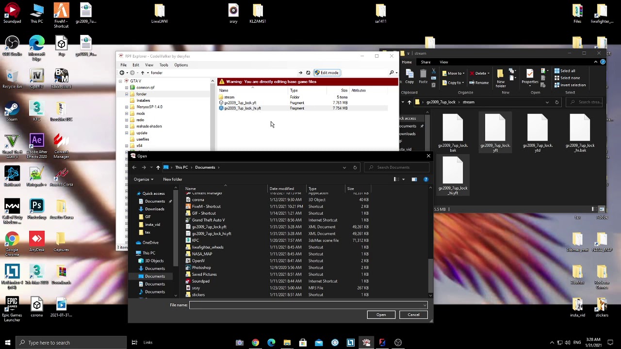The height and width of the screenshot is (349, 621).
Task: Click the Help icon in Open dialog
Action: (x=426, y=179)
